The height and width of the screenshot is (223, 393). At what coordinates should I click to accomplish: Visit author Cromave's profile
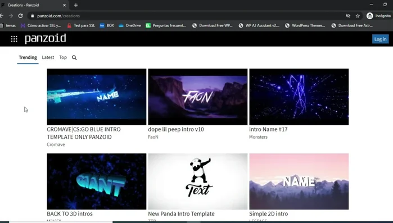[x=56, y=145]
